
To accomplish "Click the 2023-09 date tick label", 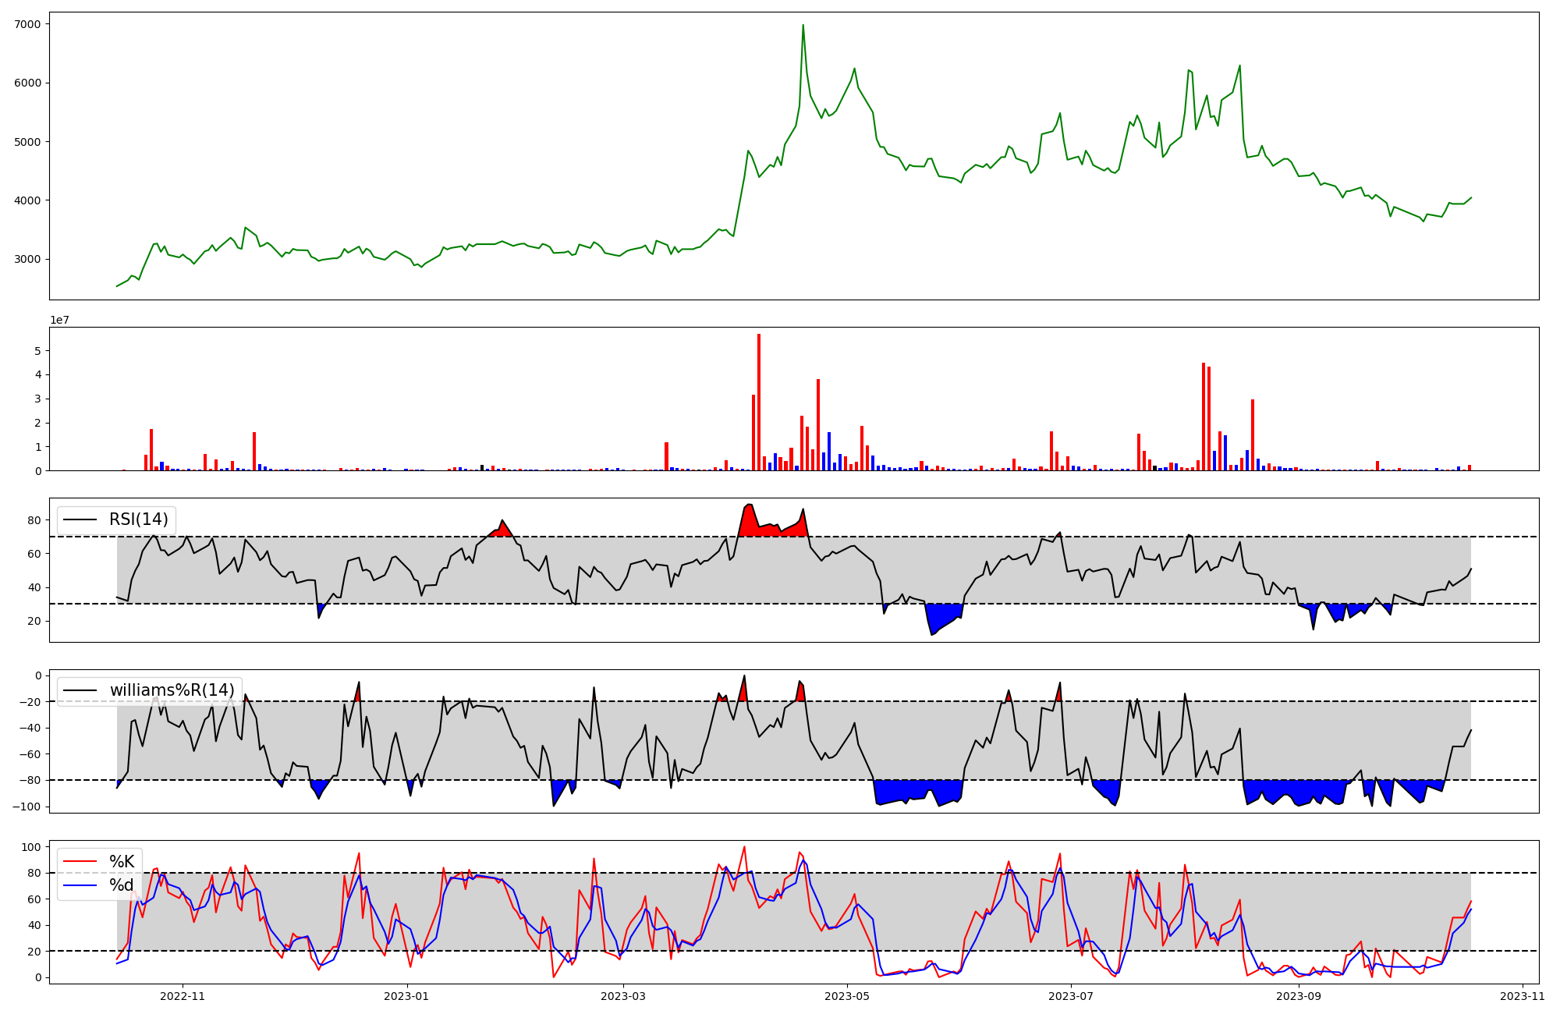I will 1299,996.
